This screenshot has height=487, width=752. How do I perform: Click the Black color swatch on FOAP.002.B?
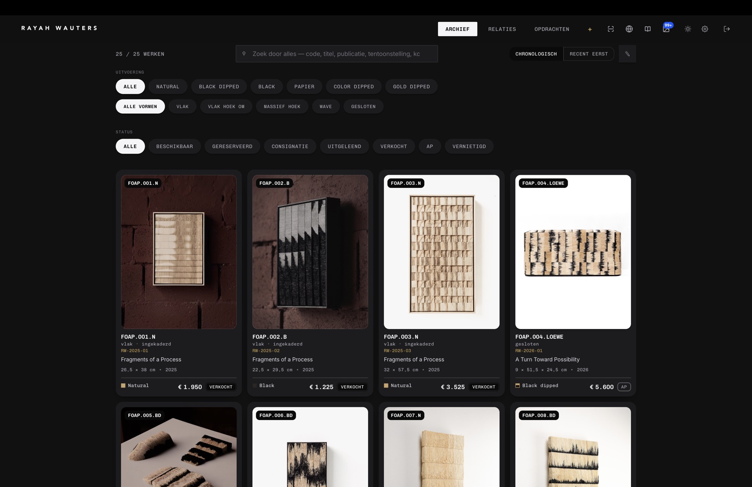point(255,385)
